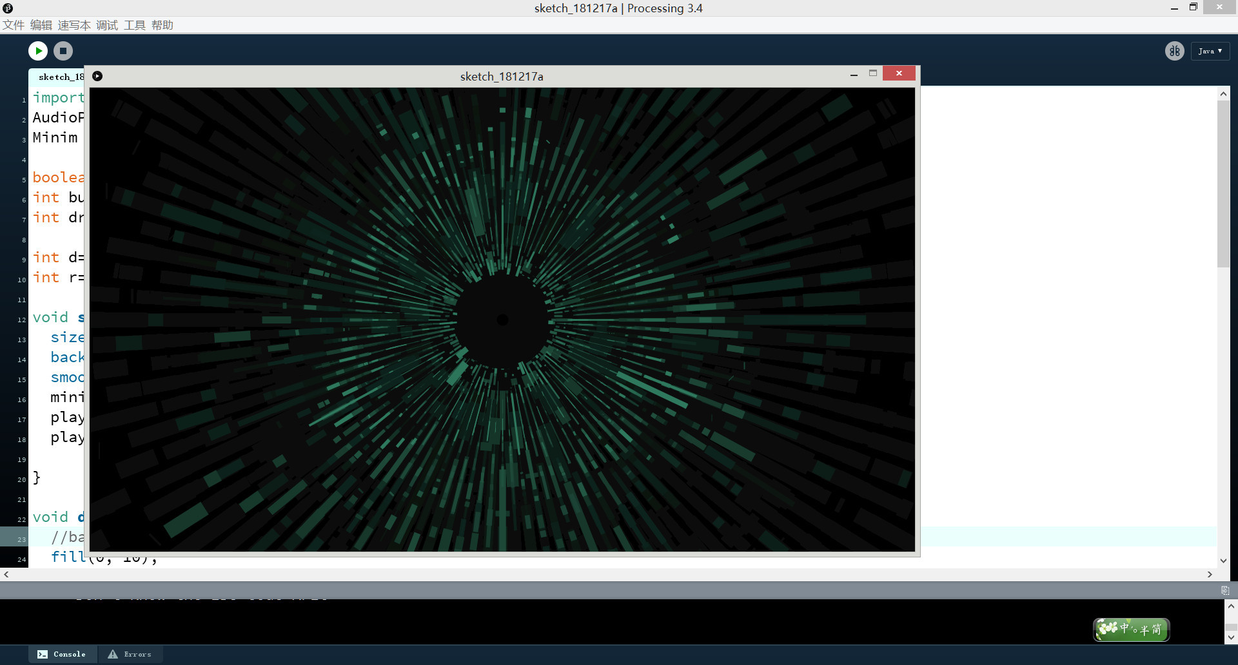Run the sketch with the Play button
This screenshot has width=1238, height=665.
coord(38,51)
